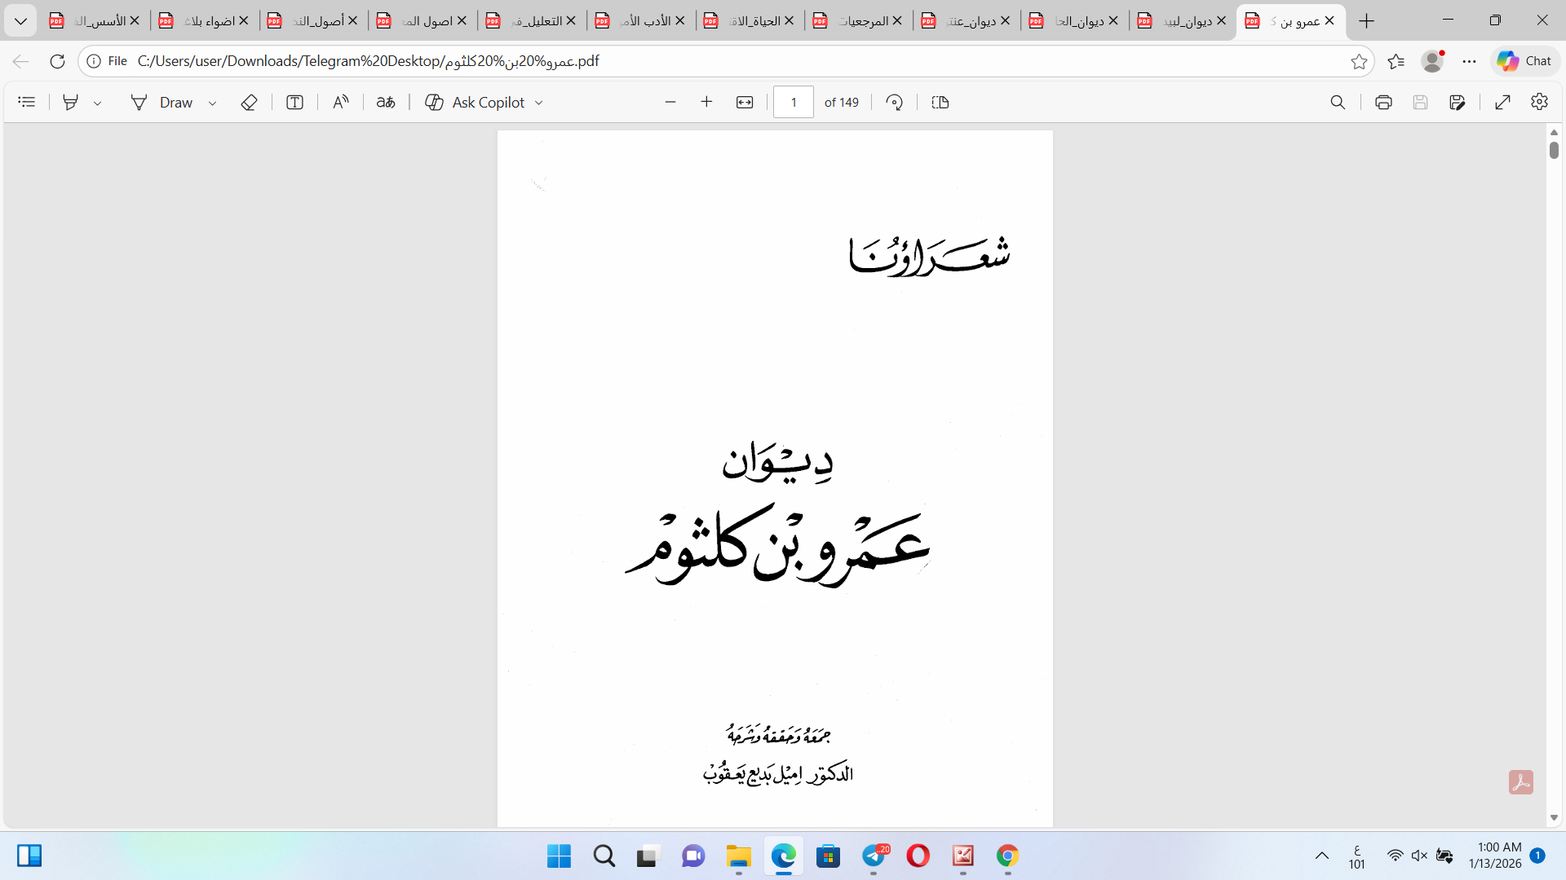Enter full screen view
The width and height of the screenshot is (1566, 880).
(x=1502, y=102)
